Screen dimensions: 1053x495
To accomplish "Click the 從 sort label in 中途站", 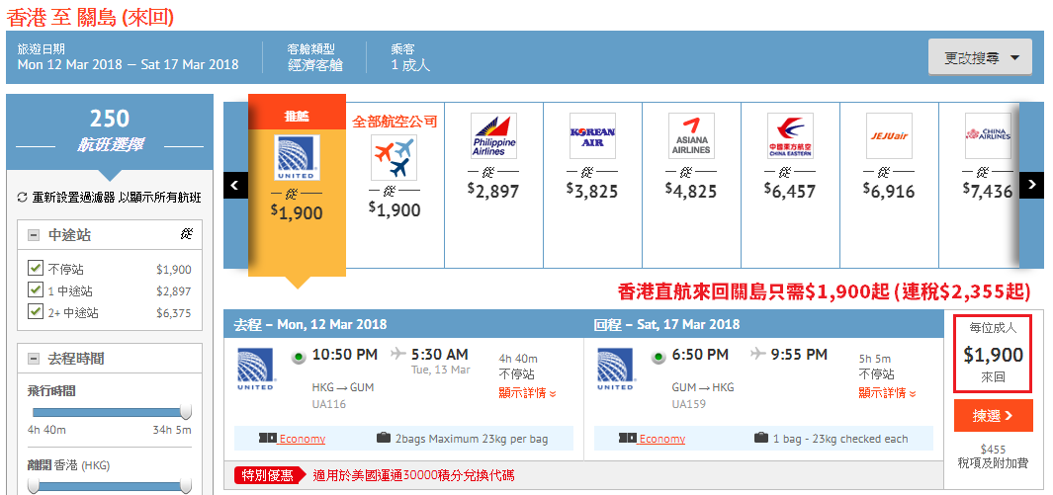I will pyautogui.click(x=187, y=234).
